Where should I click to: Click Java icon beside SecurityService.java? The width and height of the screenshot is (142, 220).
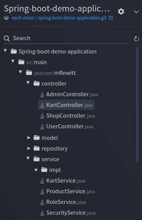click(x=42, y=213)
